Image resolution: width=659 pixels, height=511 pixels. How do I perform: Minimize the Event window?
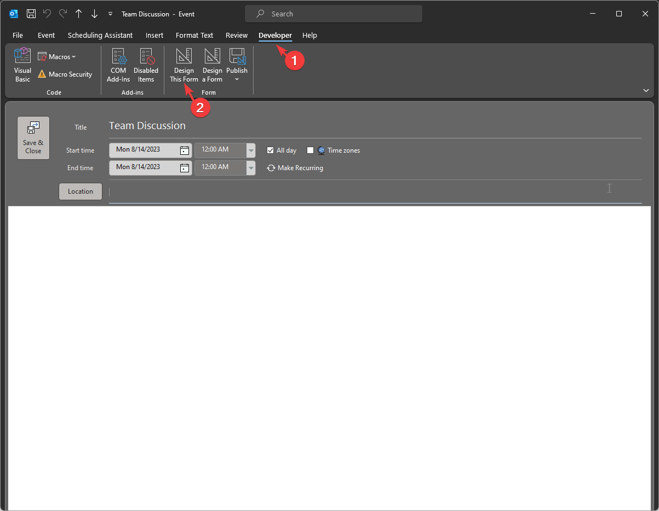[x=593, y=14]
